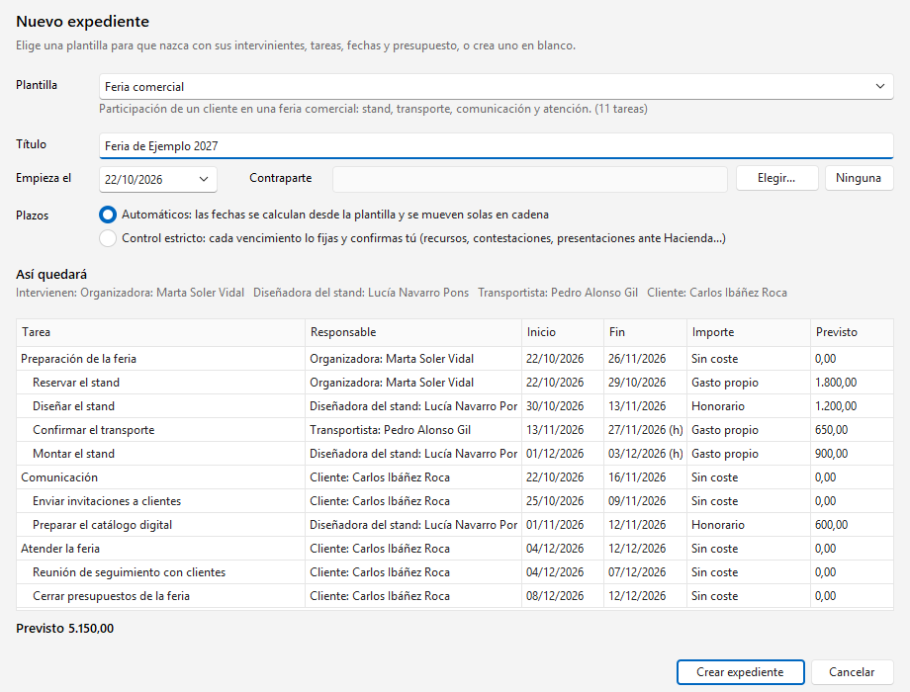The width and height of the screenshot is (910, 692).
Task: Focus the Título field with Feria de Ejemplo 2027
Action: click(x=497, y=146)
